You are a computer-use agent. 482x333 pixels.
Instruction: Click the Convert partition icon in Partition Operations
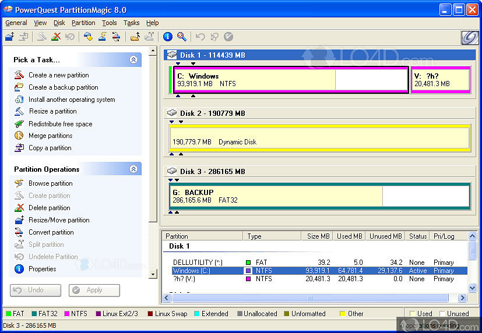(19, 232)
